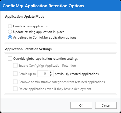Increase retained applications count with up arrow

click(51, 72)
